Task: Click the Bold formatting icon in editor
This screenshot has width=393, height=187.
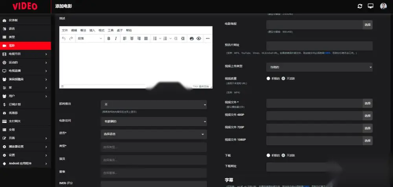Action: tap(109, 38)
